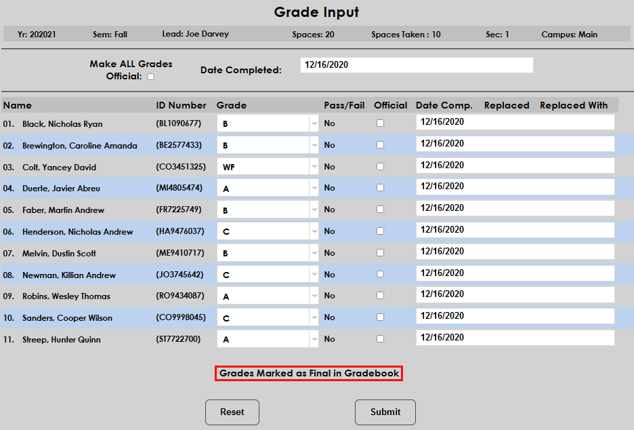634x430 pixels.
Task: Click the Grades Marked as Final message
Action: tap(309, 374)
